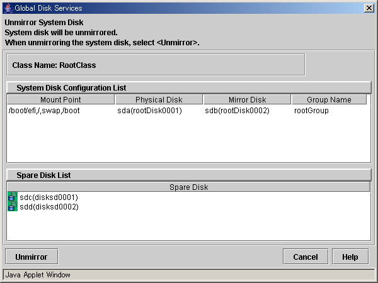
Task: Select the sdc(disksd0001) spare disk icon
Action: coord(13,197)
